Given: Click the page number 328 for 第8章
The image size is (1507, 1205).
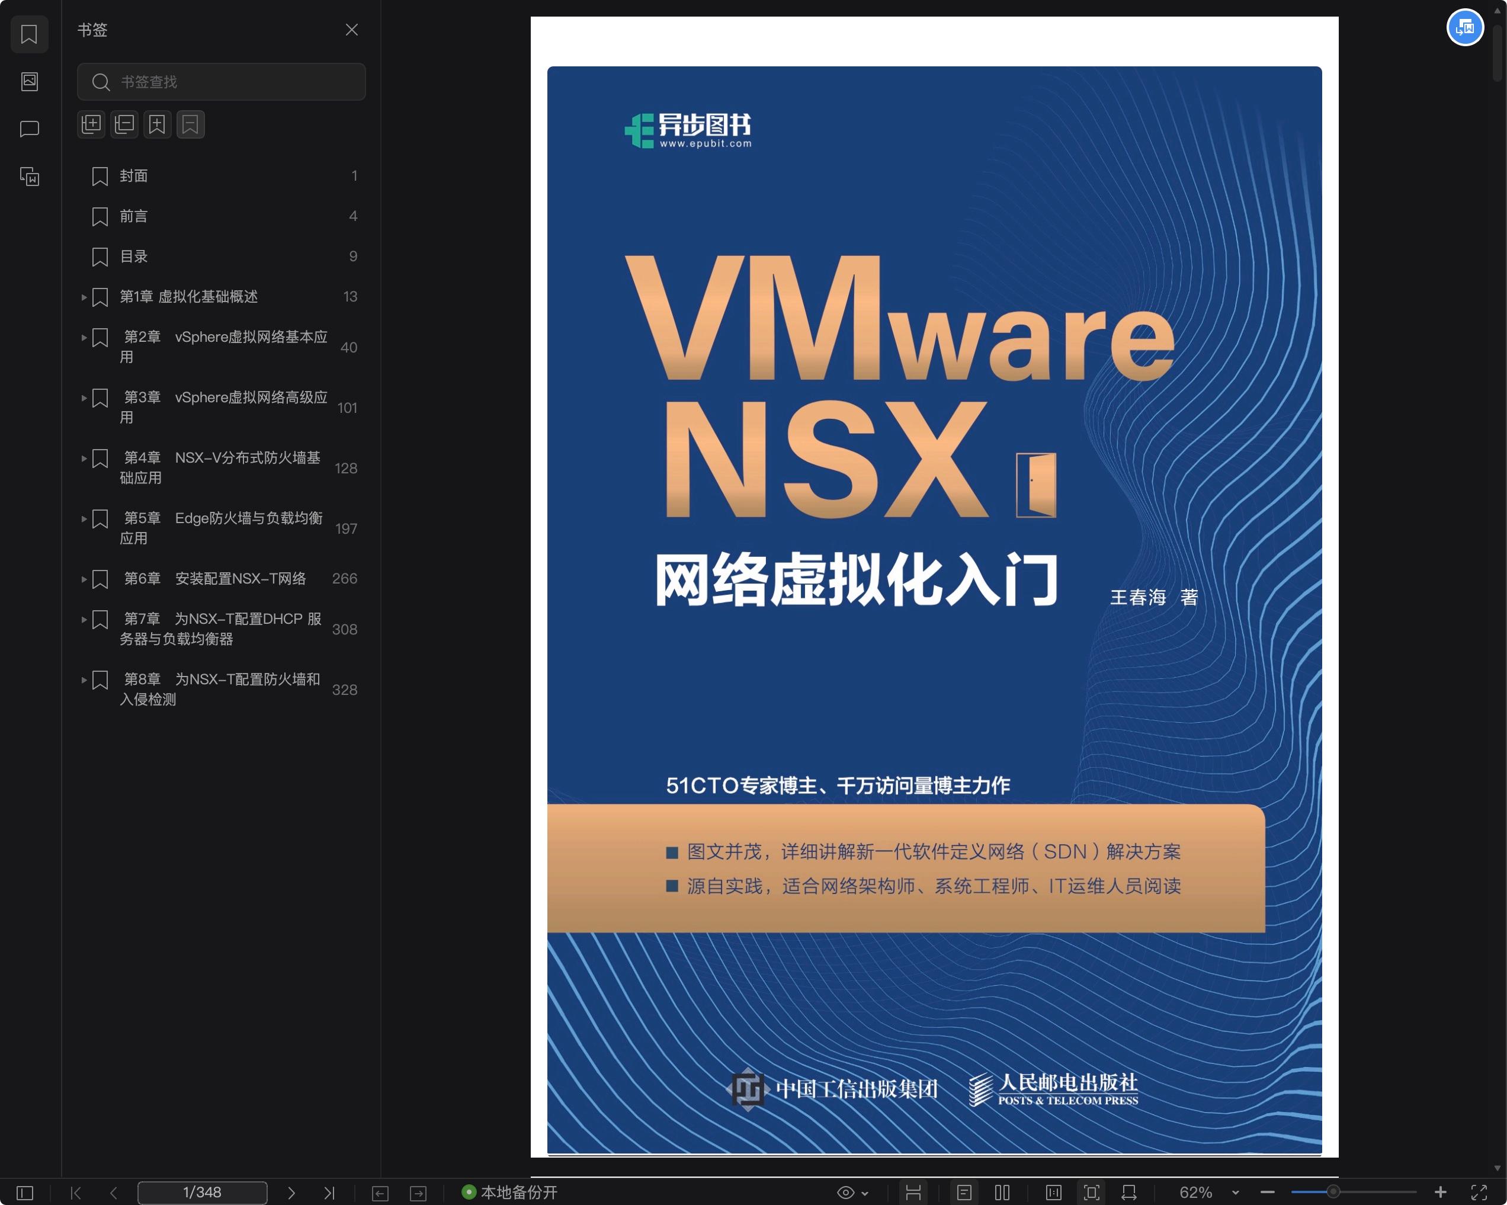Looking at the screenshot, I should (x=345, y=690).
